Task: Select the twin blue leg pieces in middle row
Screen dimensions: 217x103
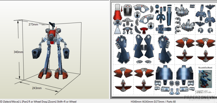Action: pos(144,47)
